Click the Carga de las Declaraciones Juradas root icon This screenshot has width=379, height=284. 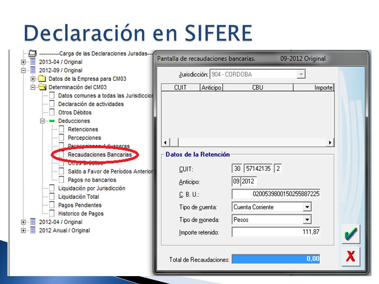point(33,53)
